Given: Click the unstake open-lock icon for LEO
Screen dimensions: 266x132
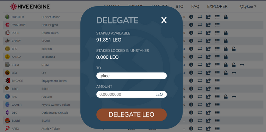Looking at the screenshot, I should tap(225, 73).
